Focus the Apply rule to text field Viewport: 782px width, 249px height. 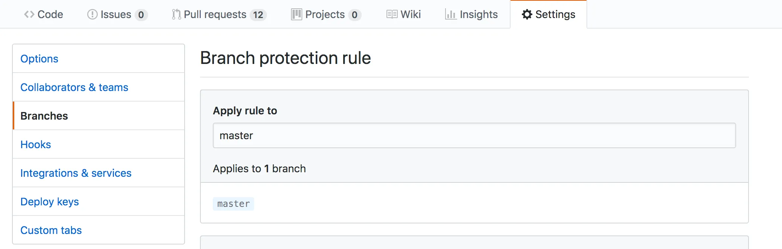click(474, 135)
